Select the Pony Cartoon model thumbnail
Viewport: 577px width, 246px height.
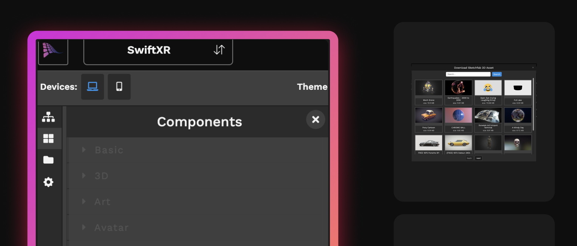[x=428, y=115]
